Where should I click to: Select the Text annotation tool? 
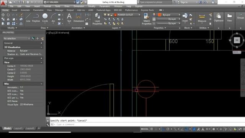69,18
